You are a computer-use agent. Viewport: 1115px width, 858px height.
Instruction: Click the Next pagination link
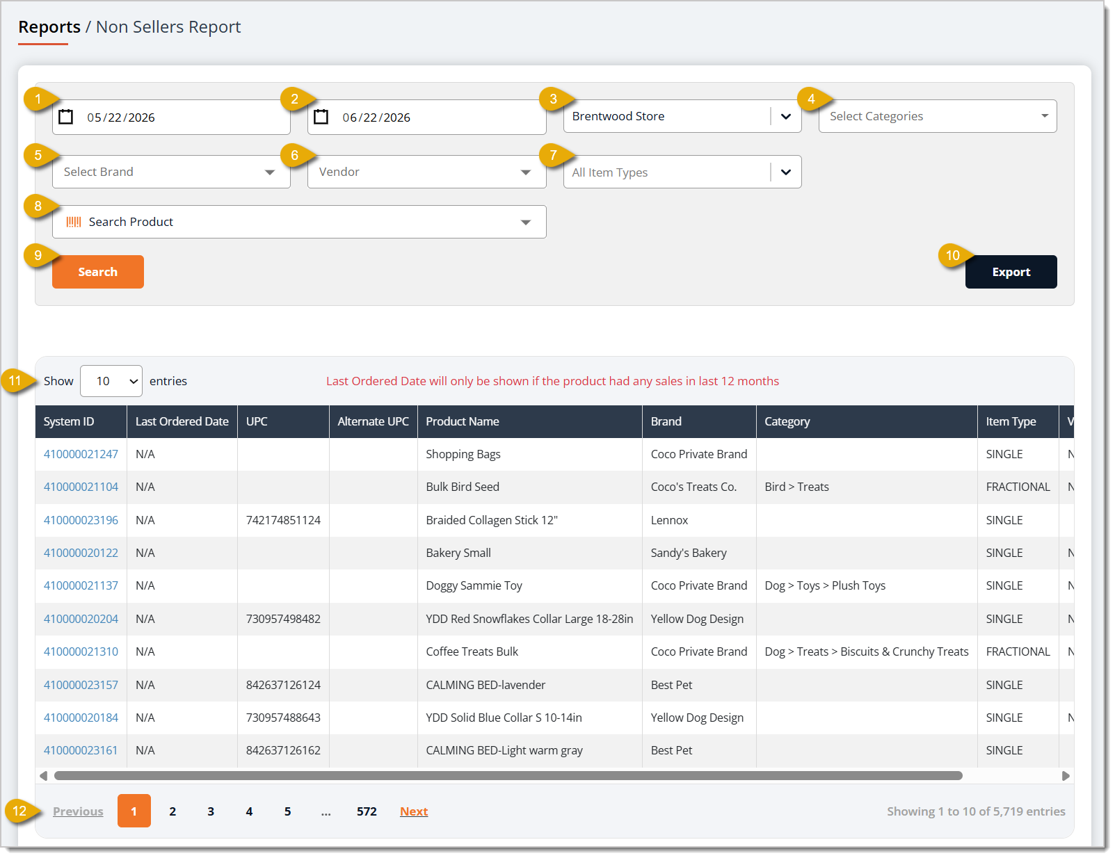click(414, 811)
